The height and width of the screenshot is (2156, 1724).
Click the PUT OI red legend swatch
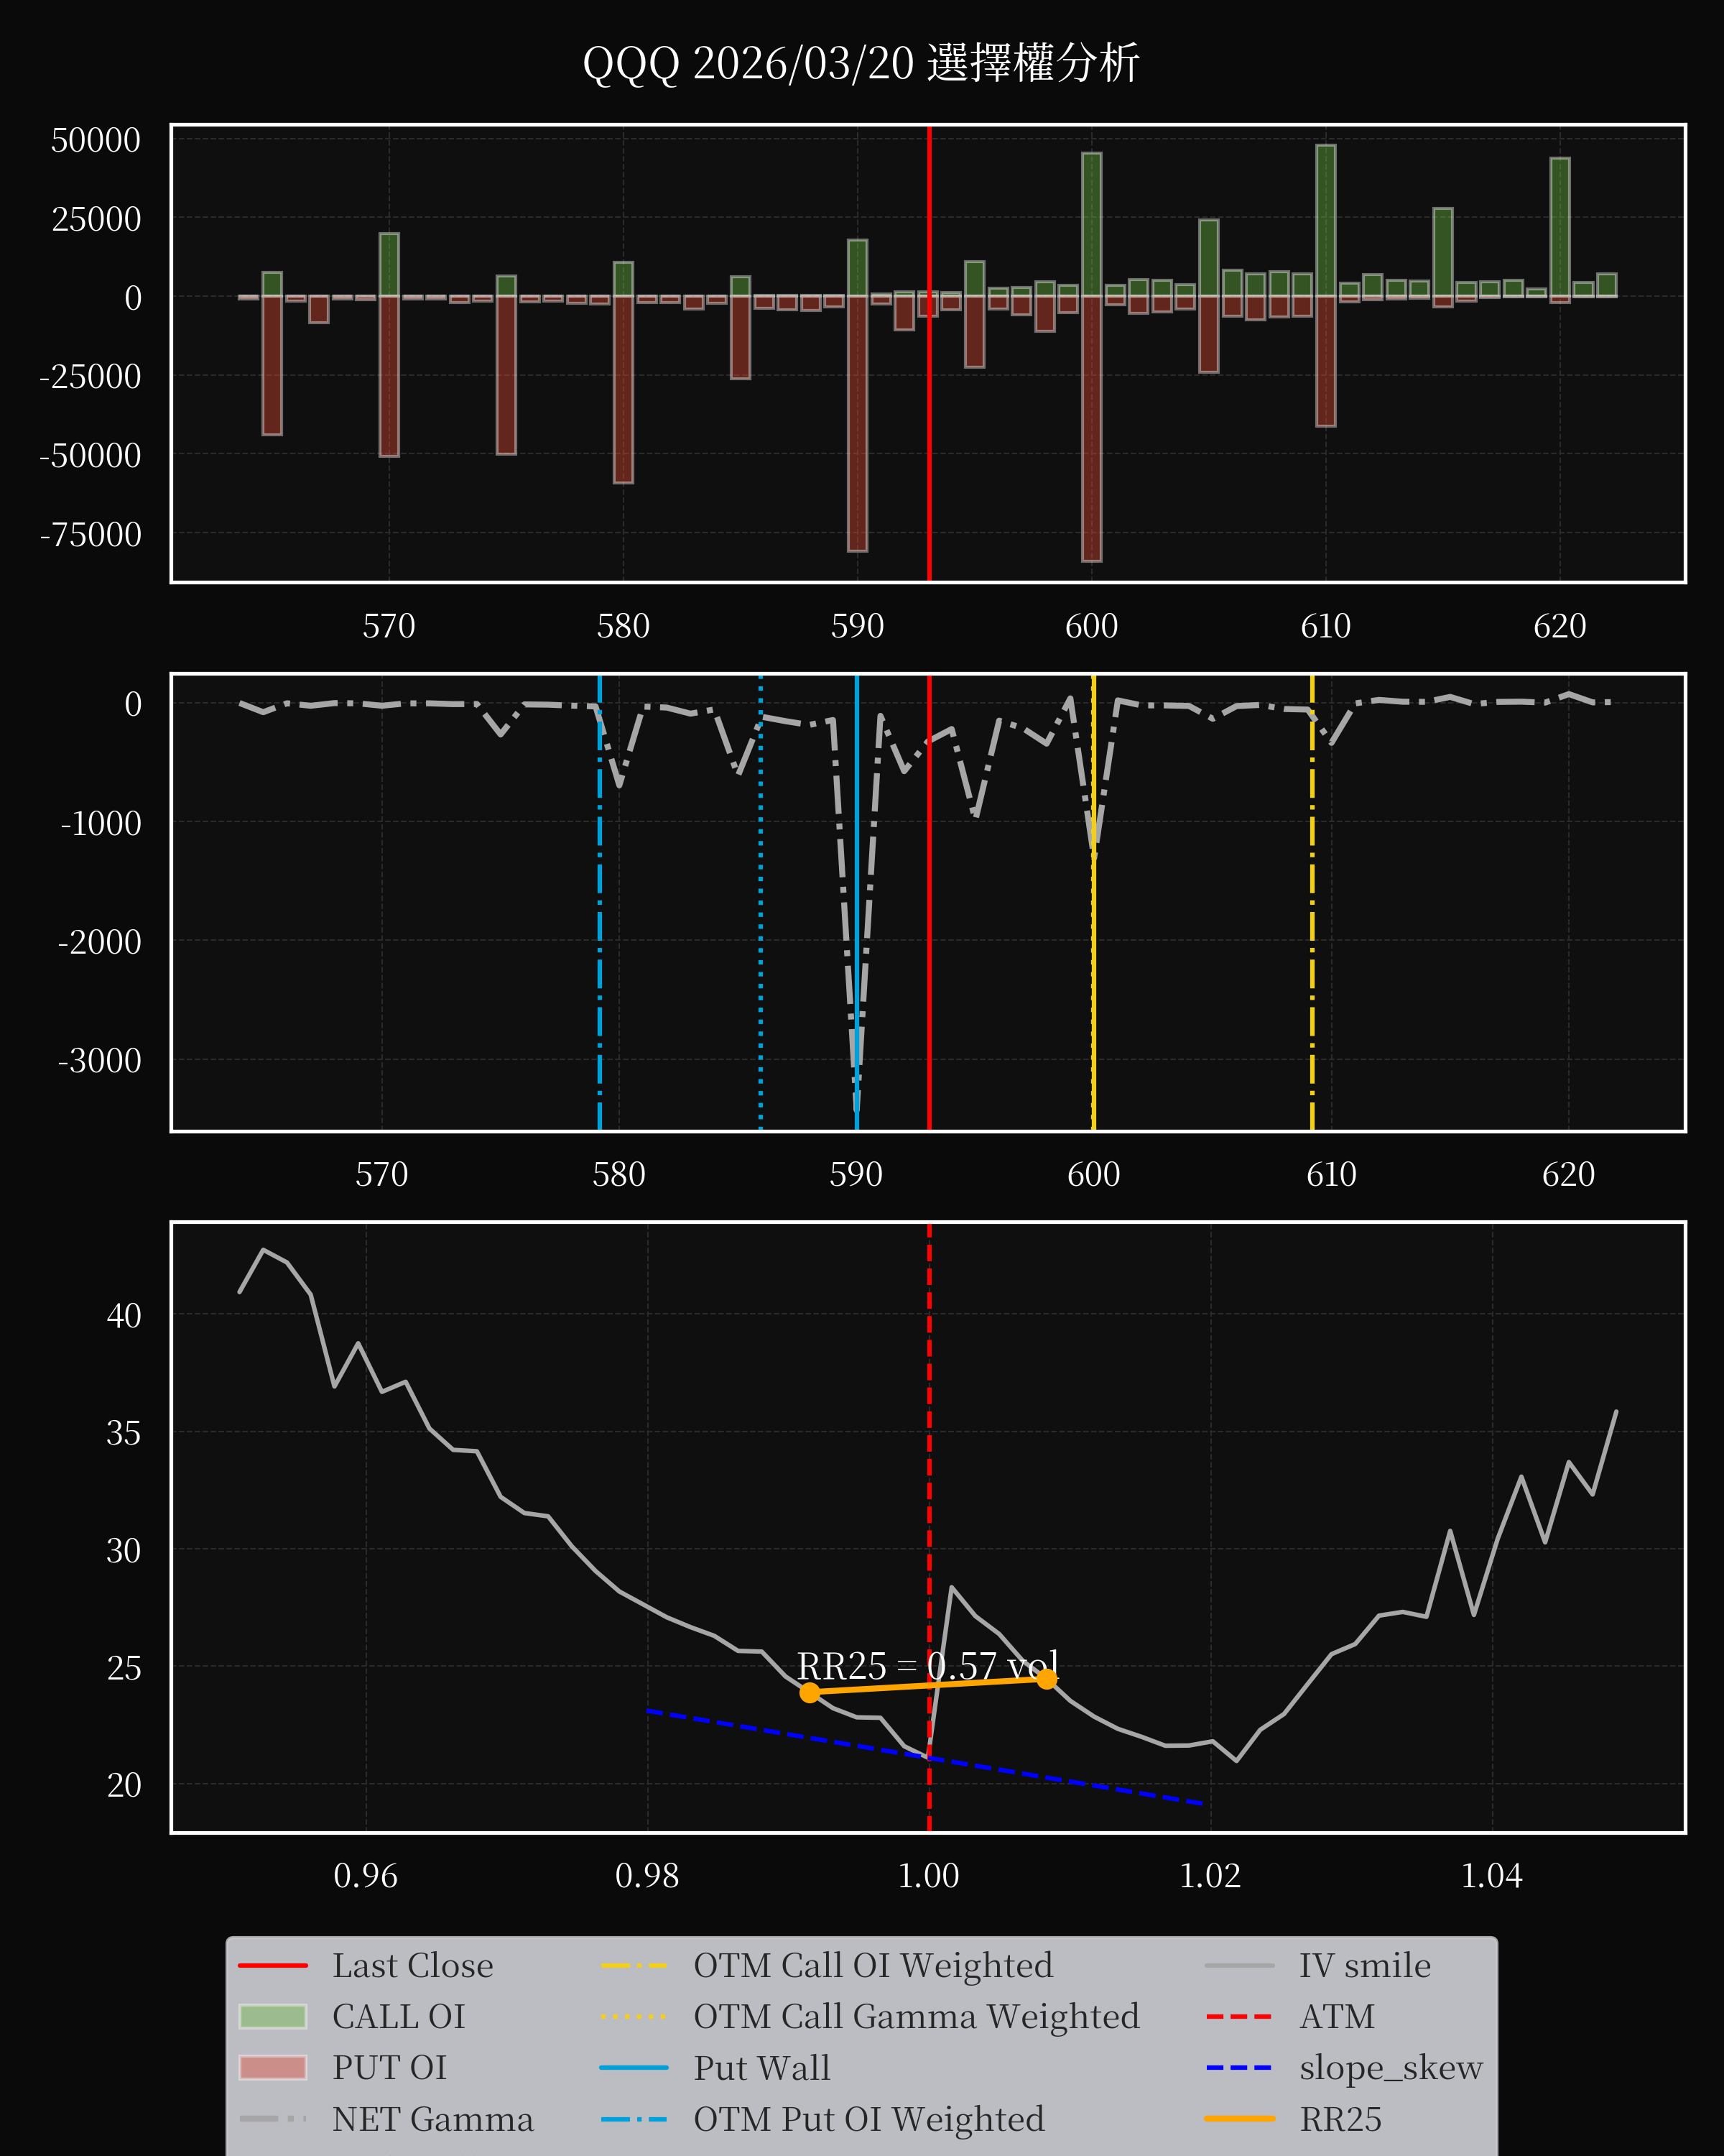(x=273, y=2067)
